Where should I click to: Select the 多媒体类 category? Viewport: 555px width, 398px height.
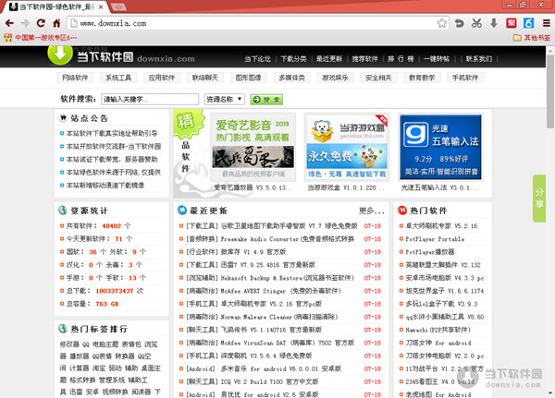(x=291, y=78)
